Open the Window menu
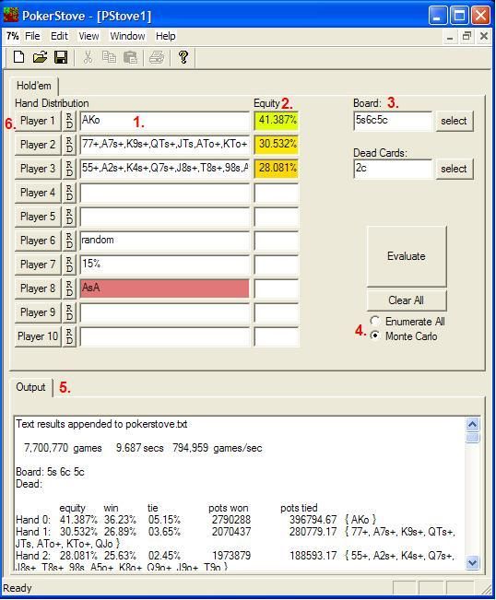Viewport: 496px width, 600px height. point(127,36)
